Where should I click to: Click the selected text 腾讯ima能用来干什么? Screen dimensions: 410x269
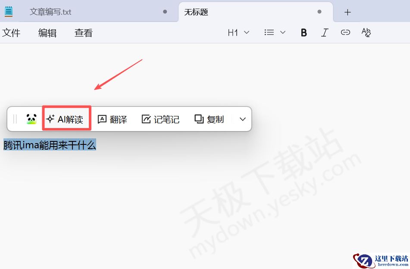click(x=49, y=145)
